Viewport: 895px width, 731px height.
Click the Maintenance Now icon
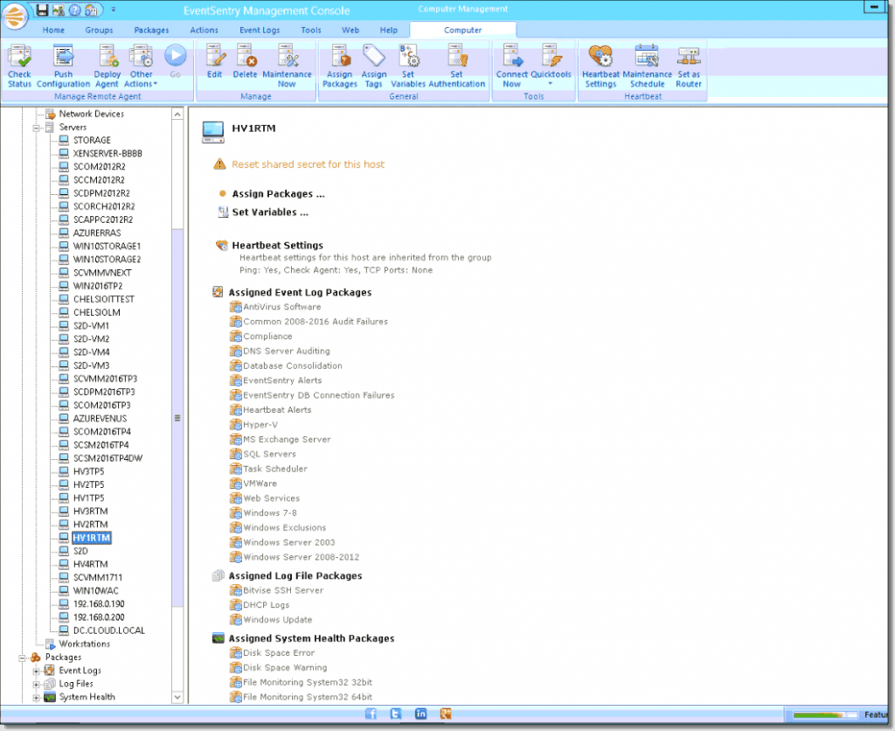[287, 66]
